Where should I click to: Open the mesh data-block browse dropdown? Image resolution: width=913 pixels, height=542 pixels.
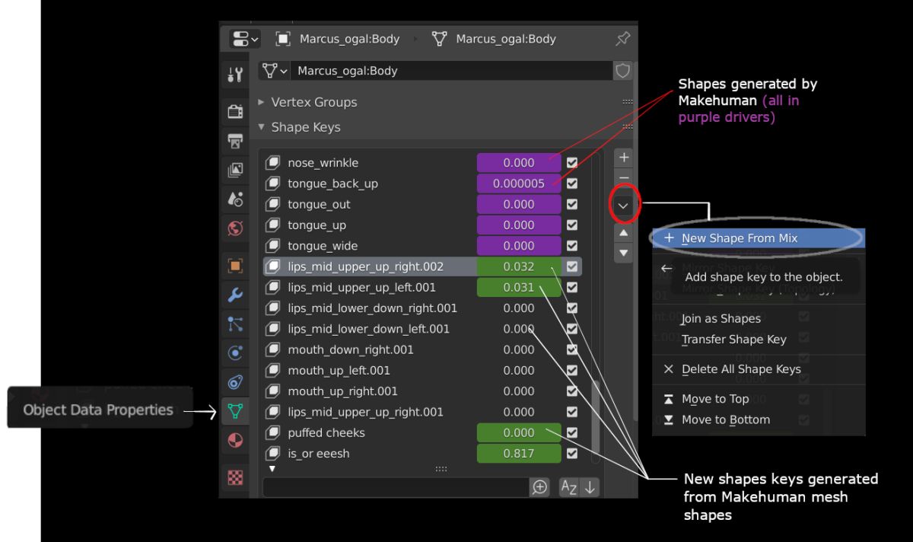click(275, 71)
